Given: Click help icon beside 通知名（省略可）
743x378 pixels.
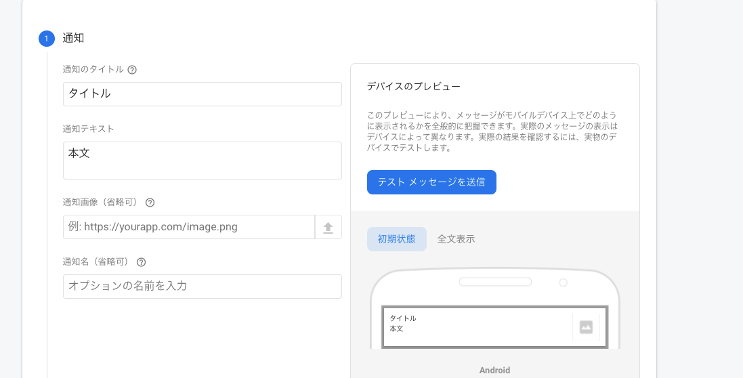Looking at the screenshot, I should [141, 262].
